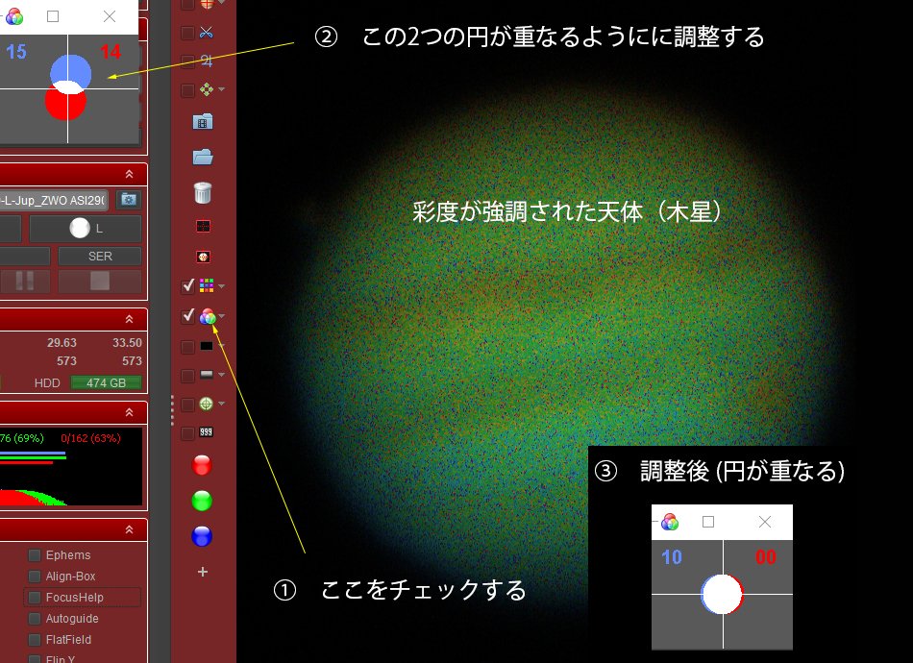Open capture folder settings next to filename
Viewport: 913px width, 663px height.
(127, 200)
